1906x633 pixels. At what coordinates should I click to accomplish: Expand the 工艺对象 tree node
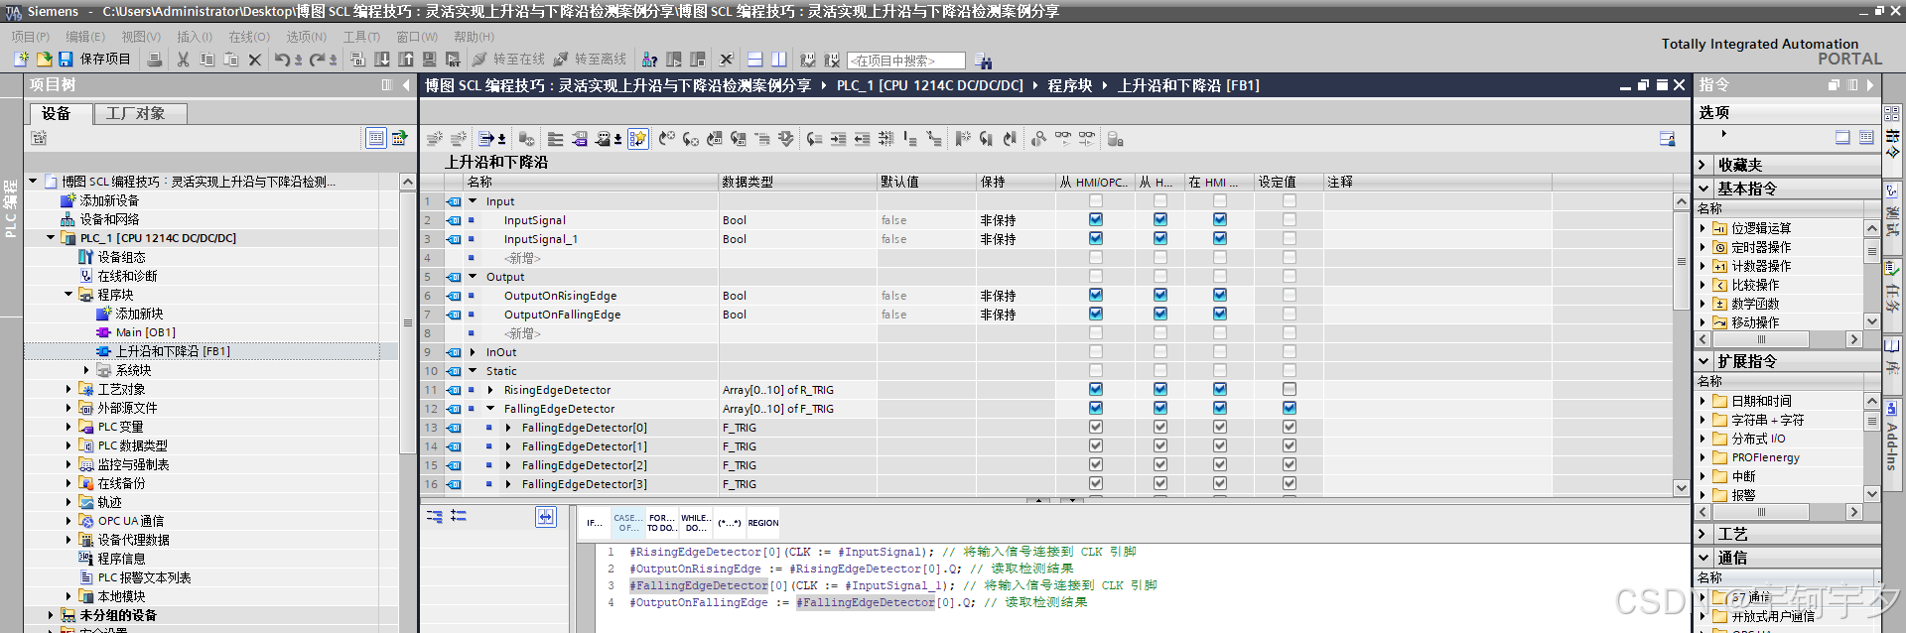click(x=68, y=389)
